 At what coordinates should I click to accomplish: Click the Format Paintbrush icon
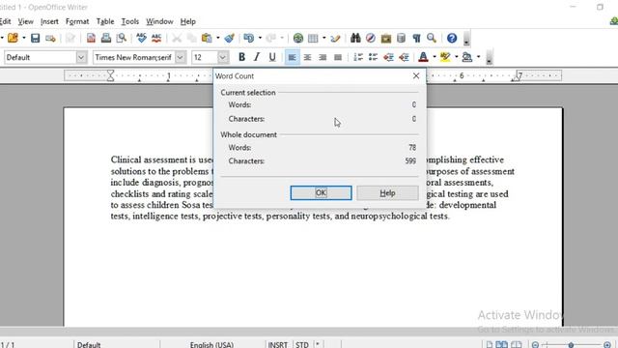230,38
